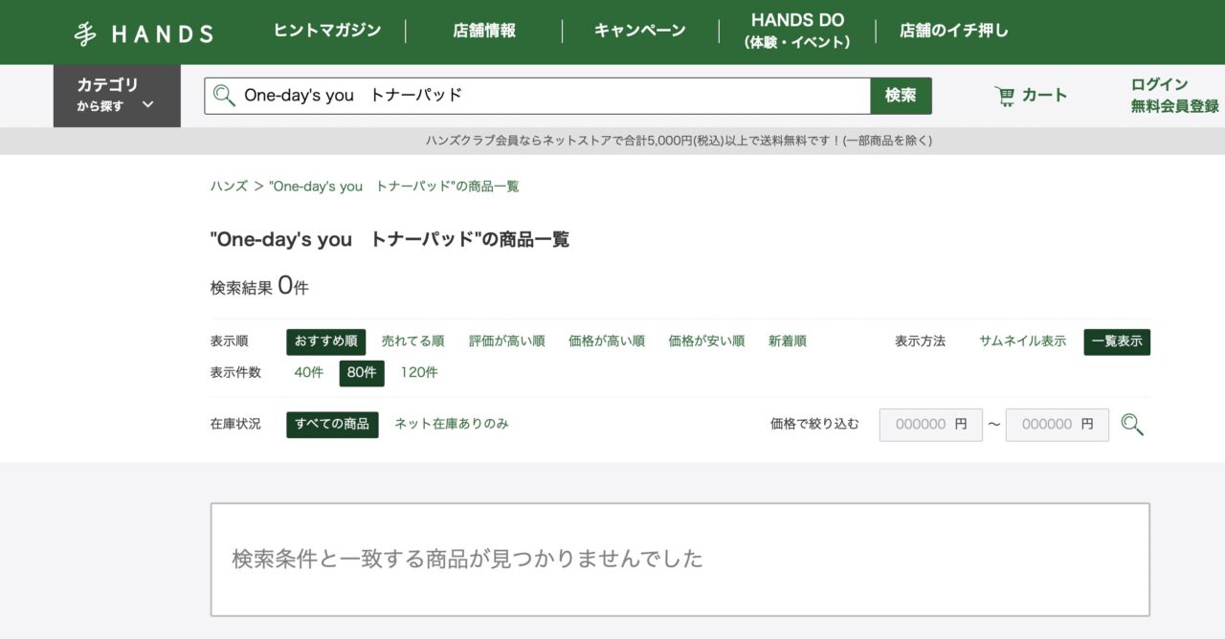Viewport: 1225px width, 639px height.
Task: Open the ログイン link
Action: point(1159,84)
